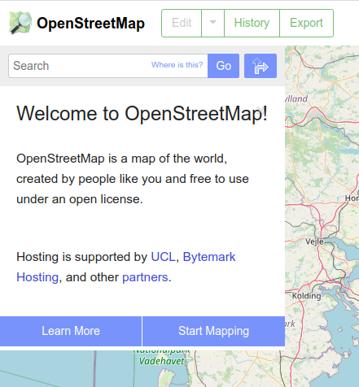The image size is (359, 387).
Task: Click the Vadehavet label on the map
Action: point(161,361)
